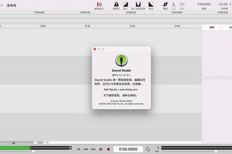Click the Add Marker (增加标记) toolbar icon
Screen dimensions: 232x154
coord(99,4)
